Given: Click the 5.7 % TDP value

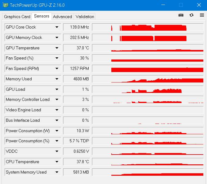Looking at the screenshot, I should [77, 141].
